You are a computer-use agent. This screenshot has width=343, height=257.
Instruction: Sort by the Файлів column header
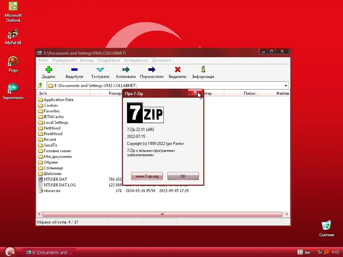(x=274, y=93)
